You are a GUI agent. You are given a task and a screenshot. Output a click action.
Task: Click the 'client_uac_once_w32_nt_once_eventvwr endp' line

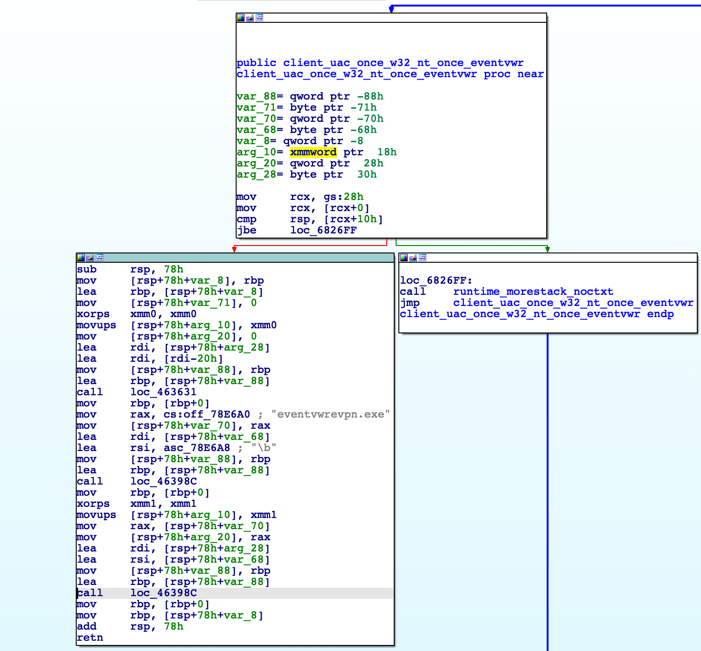coord(537,314)
